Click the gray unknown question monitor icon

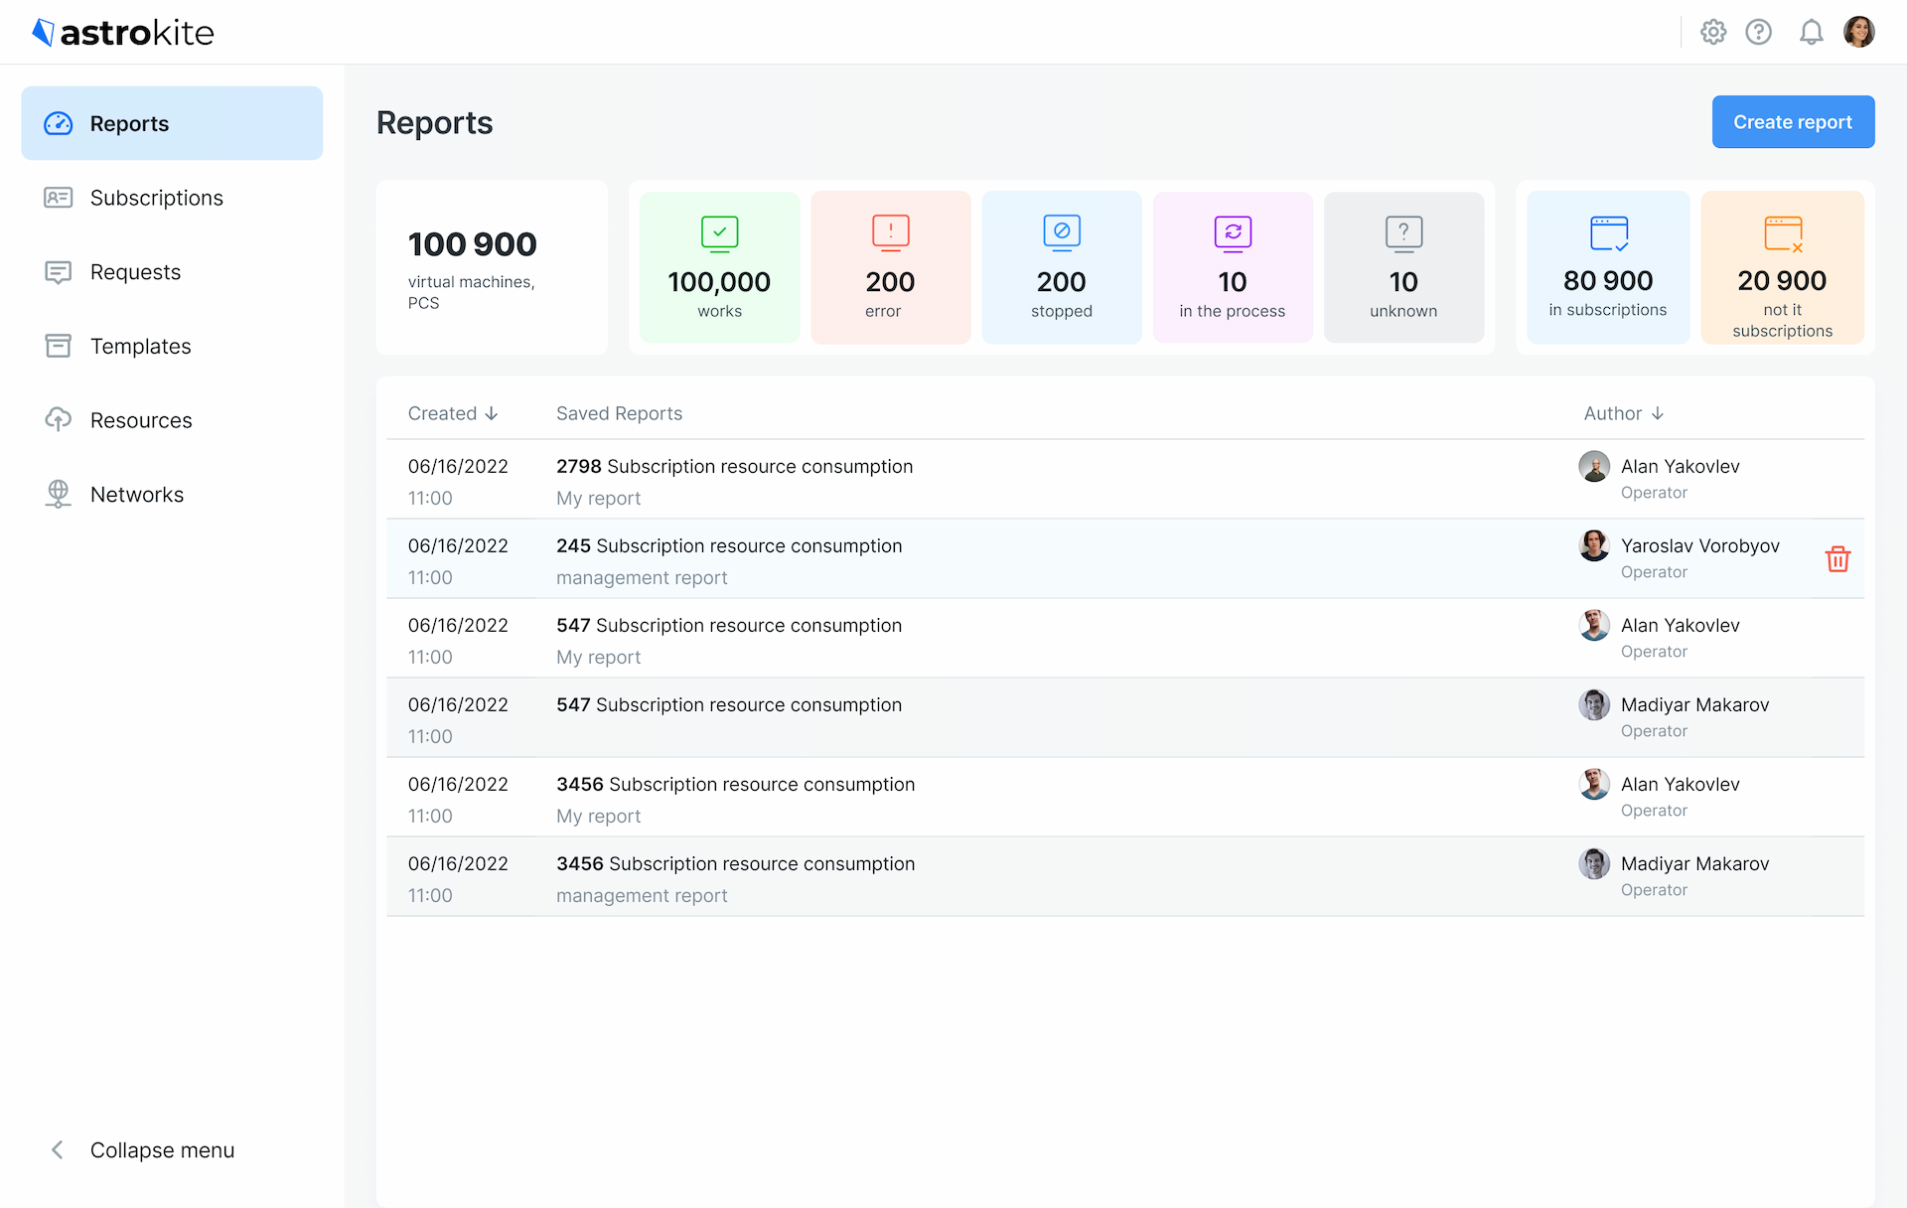pos(1403,233)
